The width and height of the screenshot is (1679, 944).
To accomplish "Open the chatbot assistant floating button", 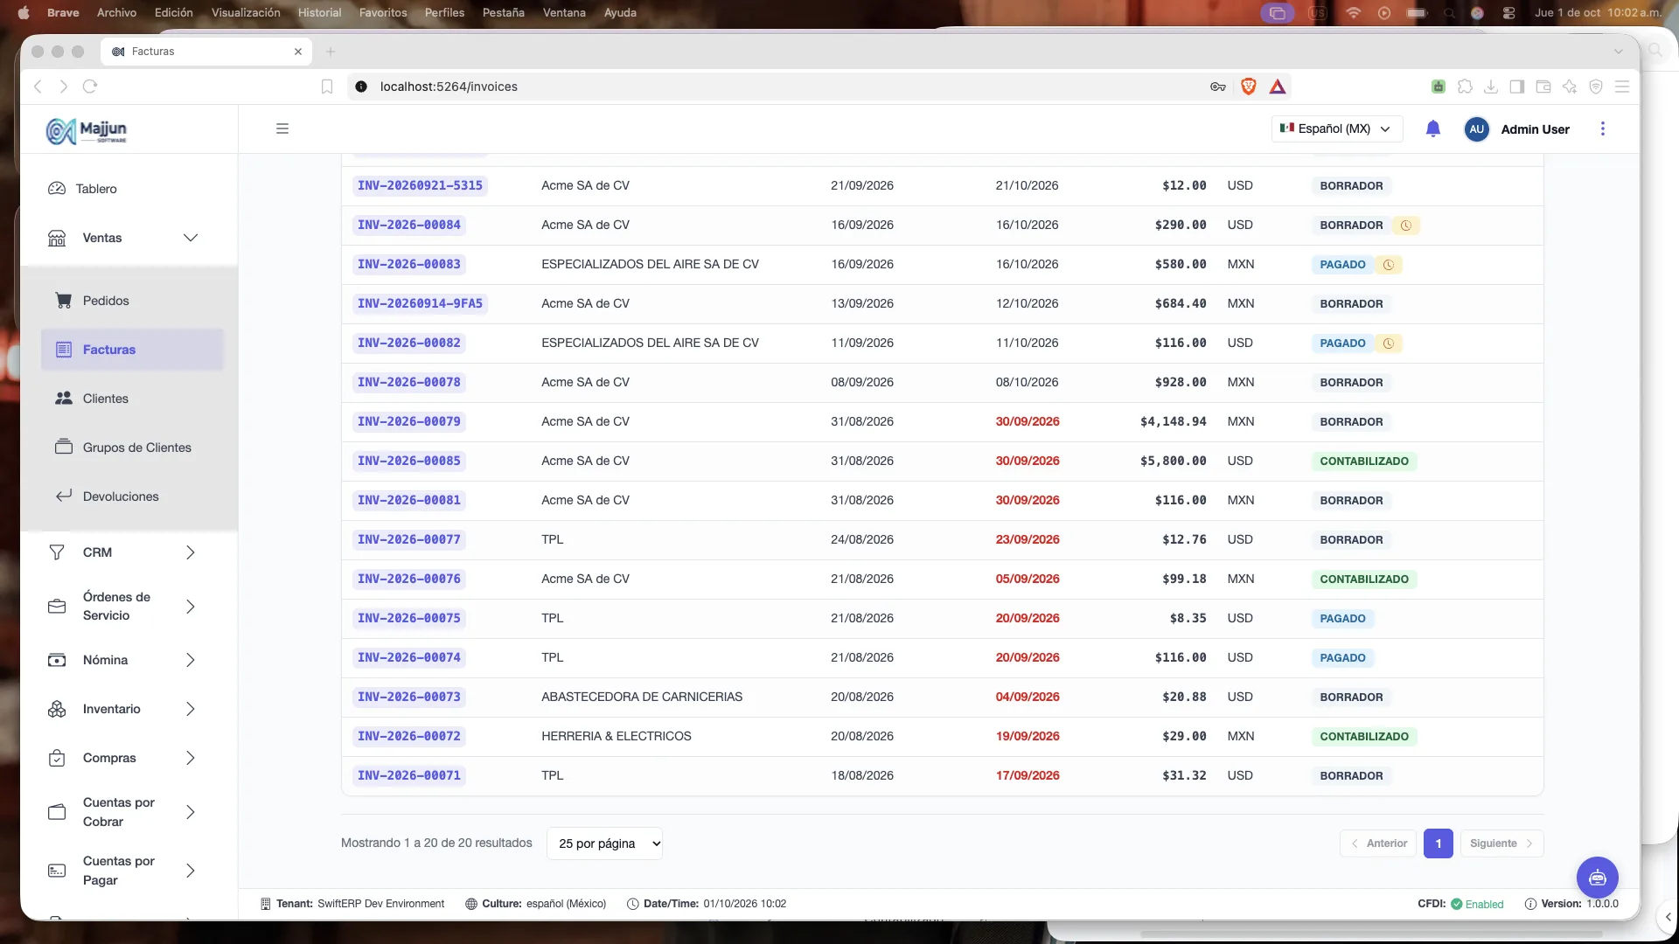I will [1598, 878].
